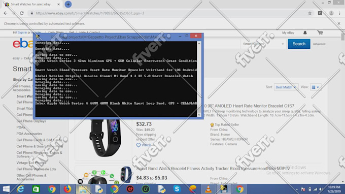Open Skype from the taskbar
This screenshot has height=194, width=345.
pos(177,189)
